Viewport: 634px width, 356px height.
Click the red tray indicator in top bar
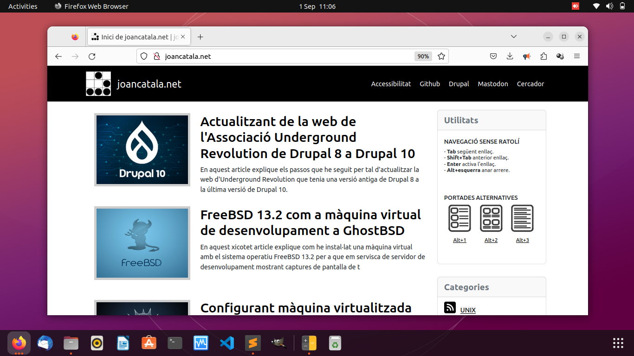point(576,6)
